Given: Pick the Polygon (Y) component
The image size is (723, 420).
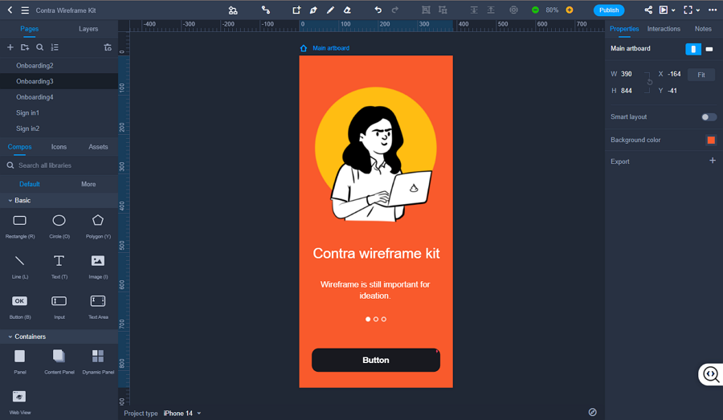Looking at the screenshot, I should tap(98, 226).
